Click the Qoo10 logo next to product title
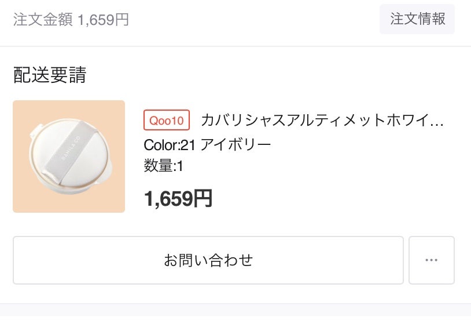471x335 pixels. coord(166,120)
